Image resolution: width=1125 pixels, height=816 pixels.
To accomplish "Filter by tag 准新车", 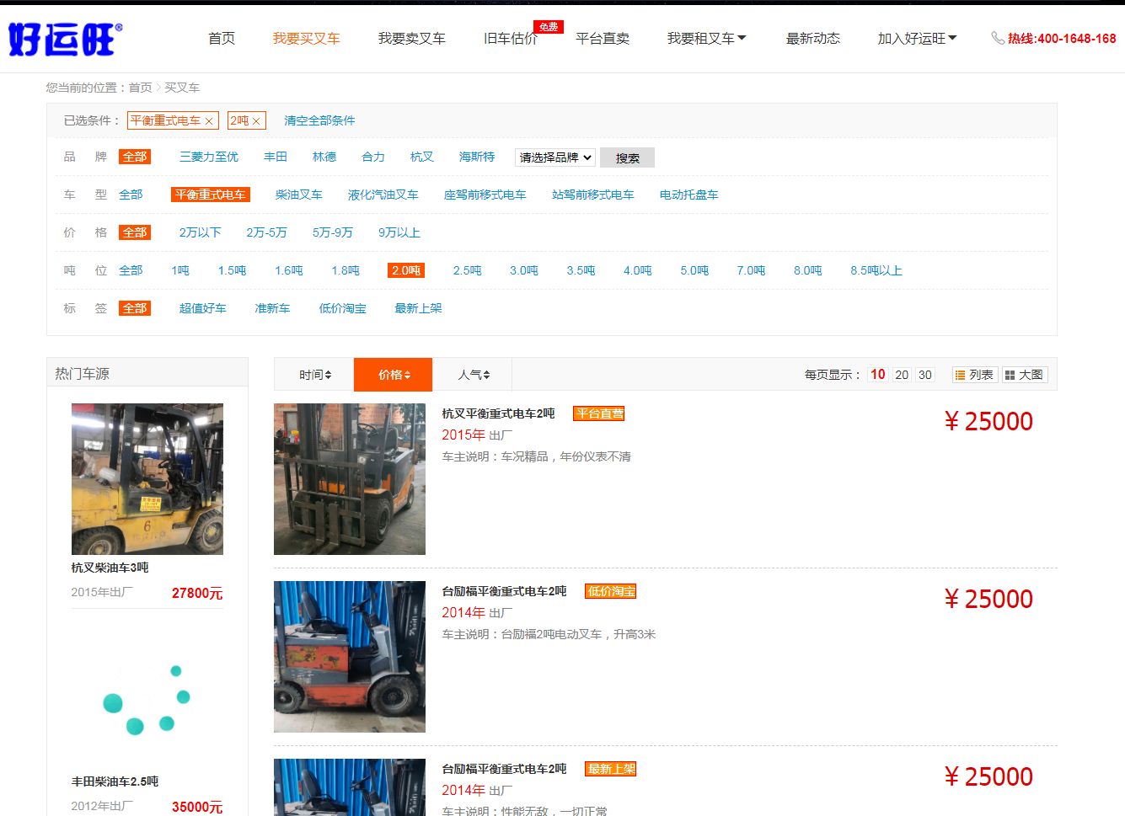I will tap(272, 308).
